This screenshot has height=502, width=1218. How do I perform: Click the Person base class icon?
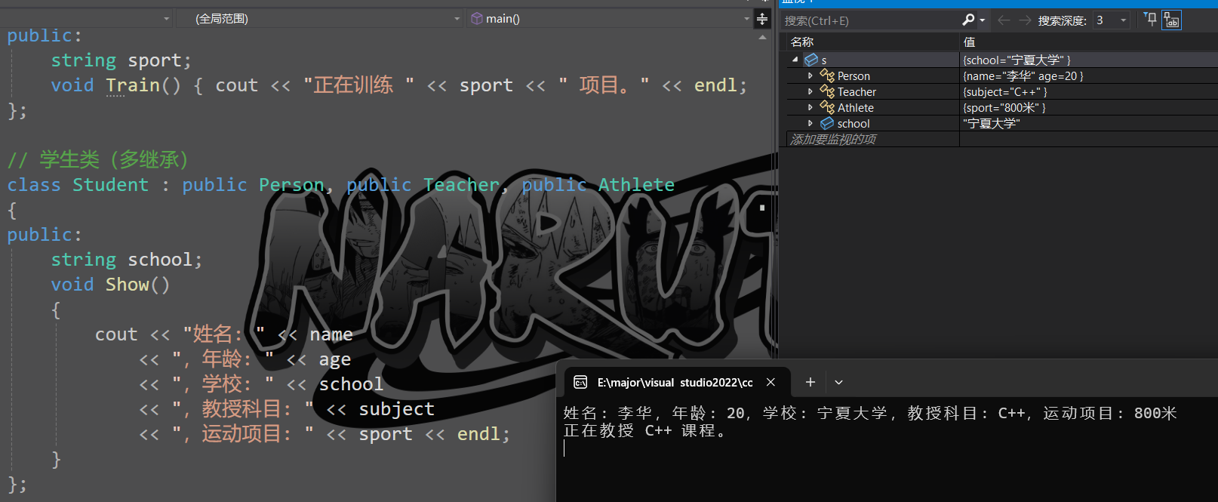click(x=827, y=75)
